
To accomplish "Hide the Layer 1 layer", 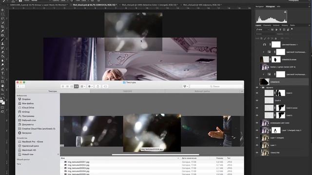I will click(x=257, y=145).
